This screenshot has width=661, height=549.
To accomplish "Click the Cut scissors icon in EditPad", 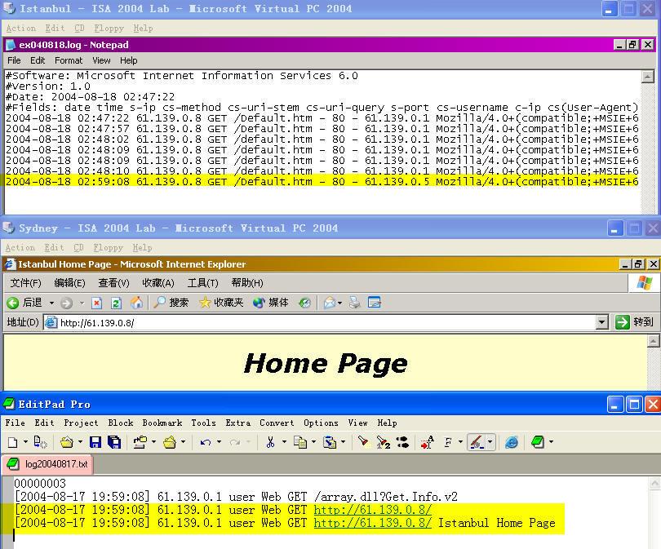I will 270,442.
